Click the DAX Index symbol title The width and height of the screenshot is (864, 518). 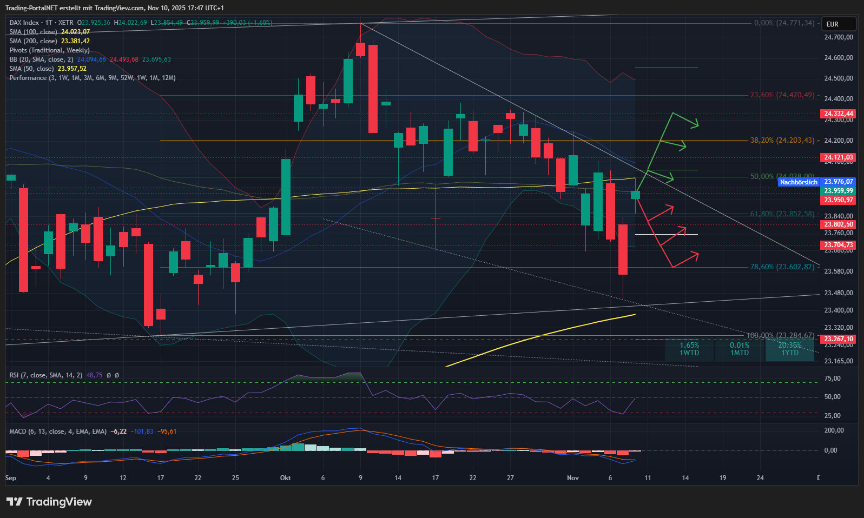(24, 23)
